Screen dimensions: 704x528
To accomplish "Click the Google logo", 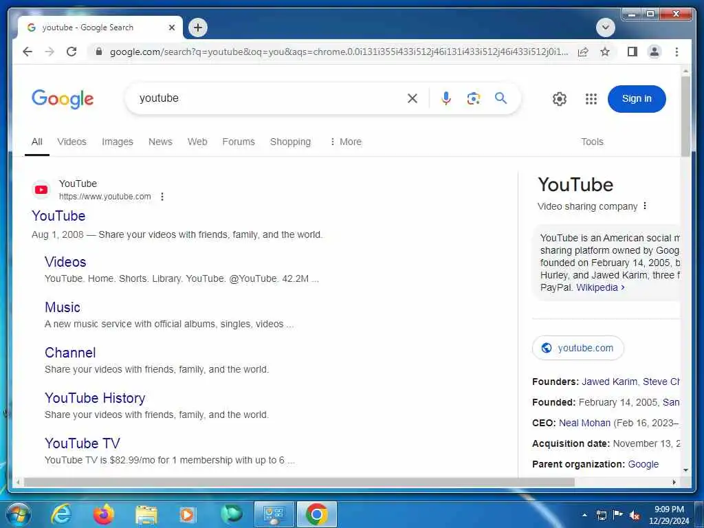I will click(x=63, y=99).
